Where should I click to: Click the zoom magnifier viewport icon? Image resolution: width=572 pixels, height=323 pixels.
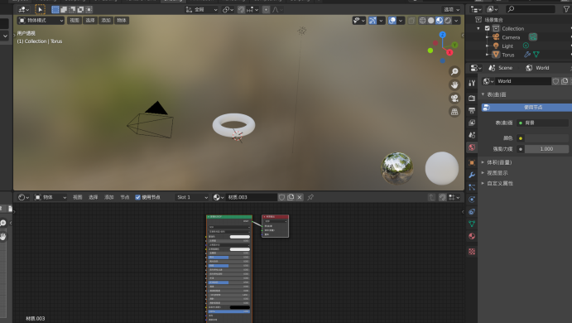click(x=454, y=71)
